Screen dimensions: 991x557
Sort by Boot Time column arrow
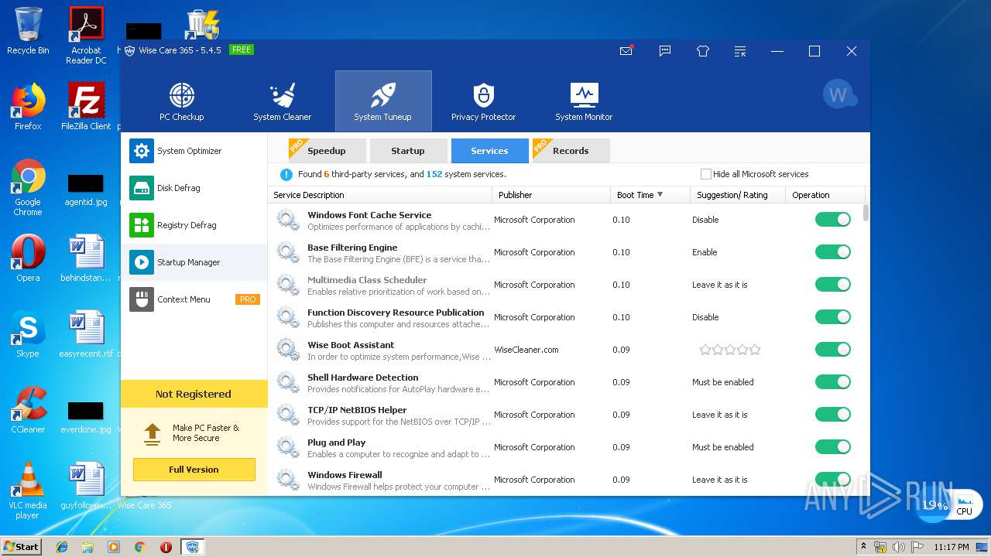[660, 195]
